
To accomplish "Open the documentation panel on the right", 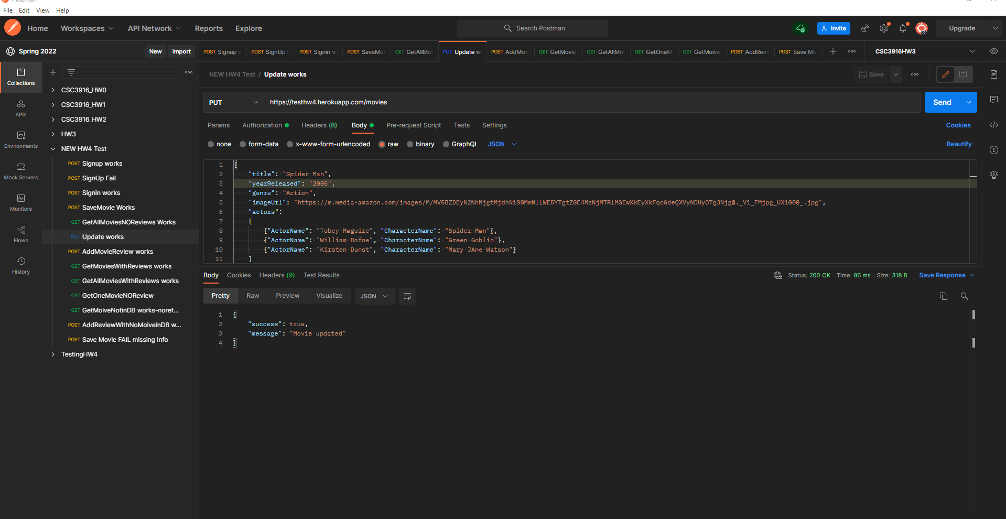I will click(x=994, y=74).
